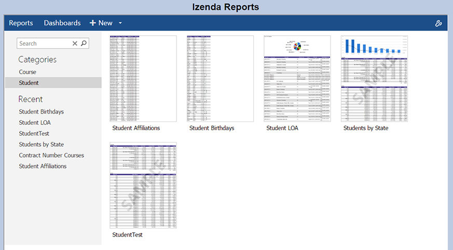
Task: Open the Dashboards tab
Action: [x=62, y=23]
